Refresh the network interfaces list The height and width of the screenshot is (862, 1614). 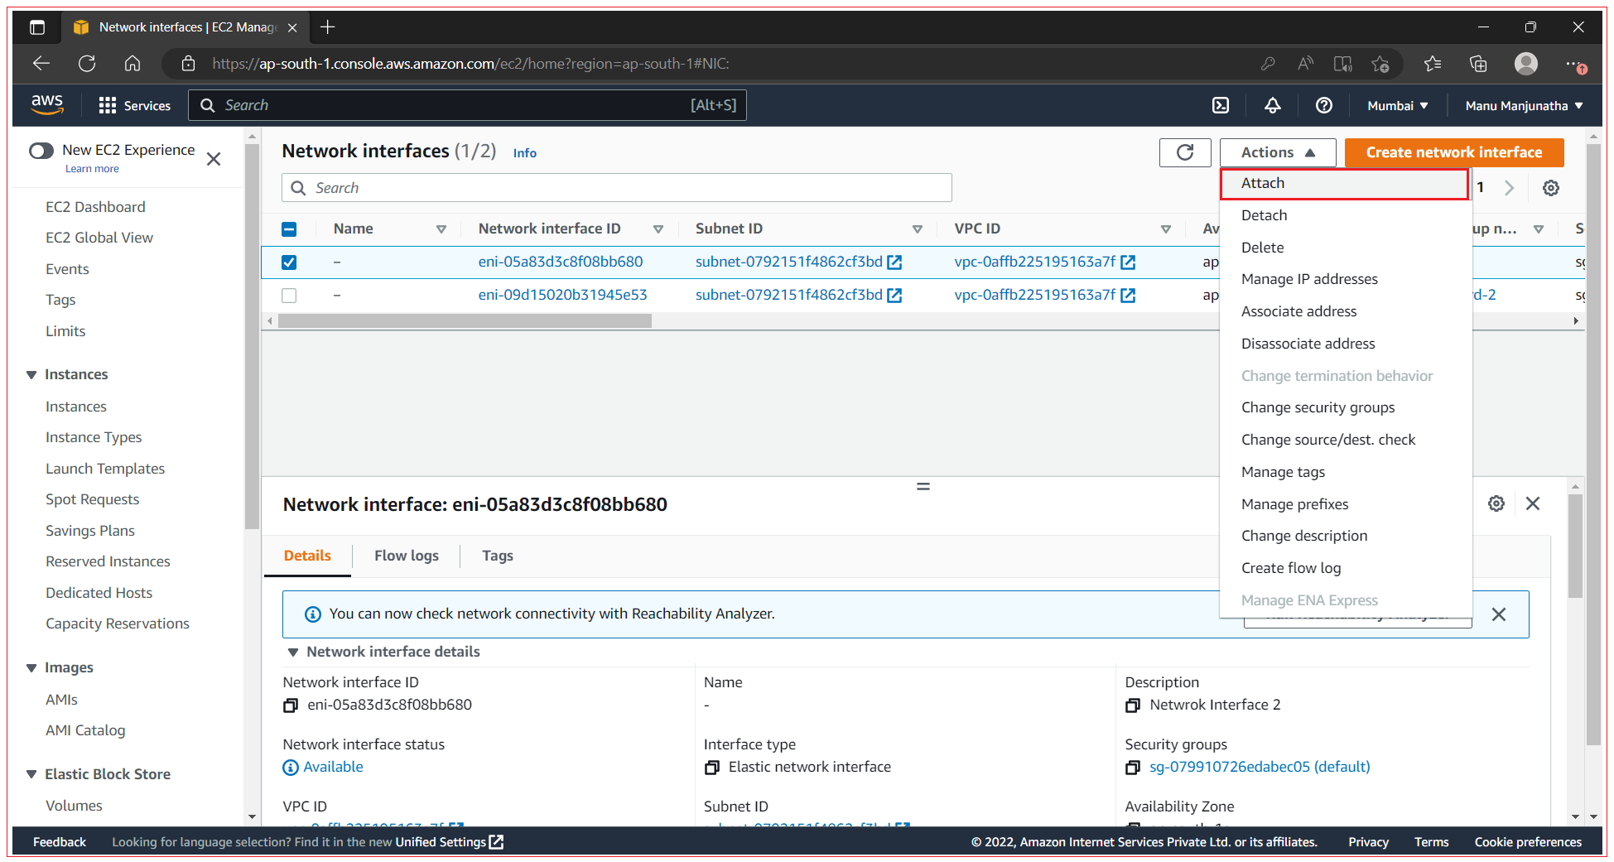[1185, 152]
